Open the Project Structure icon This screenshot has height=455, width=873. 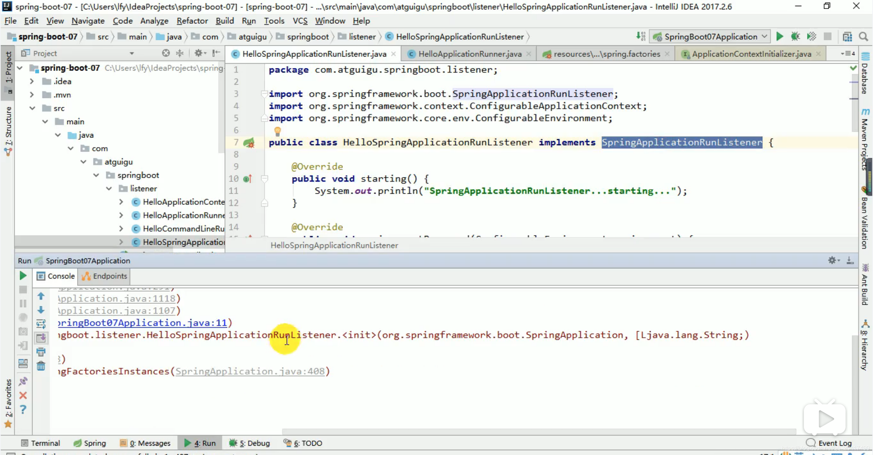[847, 36]
